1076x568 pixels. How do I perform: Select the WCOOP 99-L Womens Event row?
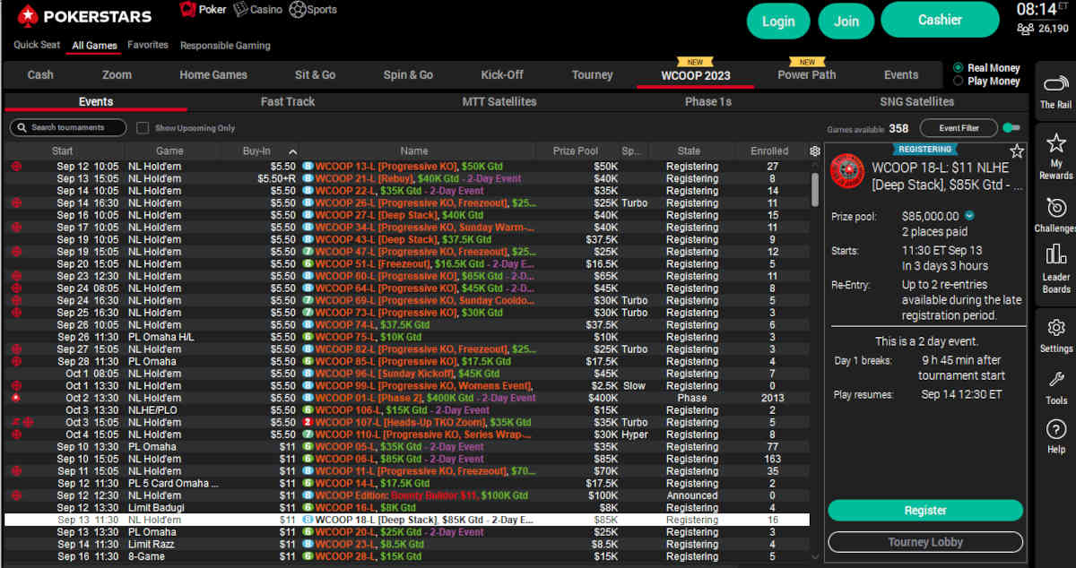coord(407,386)
